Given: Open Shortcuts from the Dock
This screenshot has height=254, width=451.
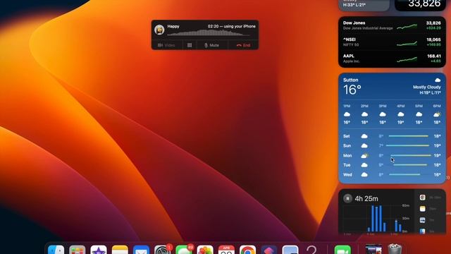Looking at the screenshot, I should (x=269, y=250).
